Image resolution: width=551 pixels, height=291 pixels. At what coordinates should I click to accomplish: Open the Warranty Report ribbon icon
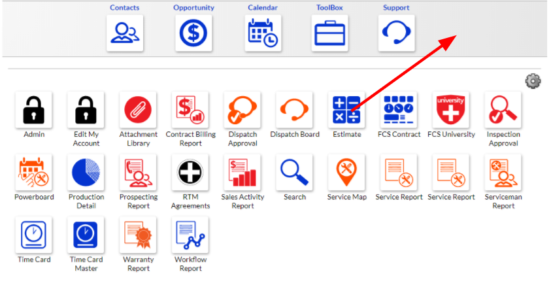point(138,235)
